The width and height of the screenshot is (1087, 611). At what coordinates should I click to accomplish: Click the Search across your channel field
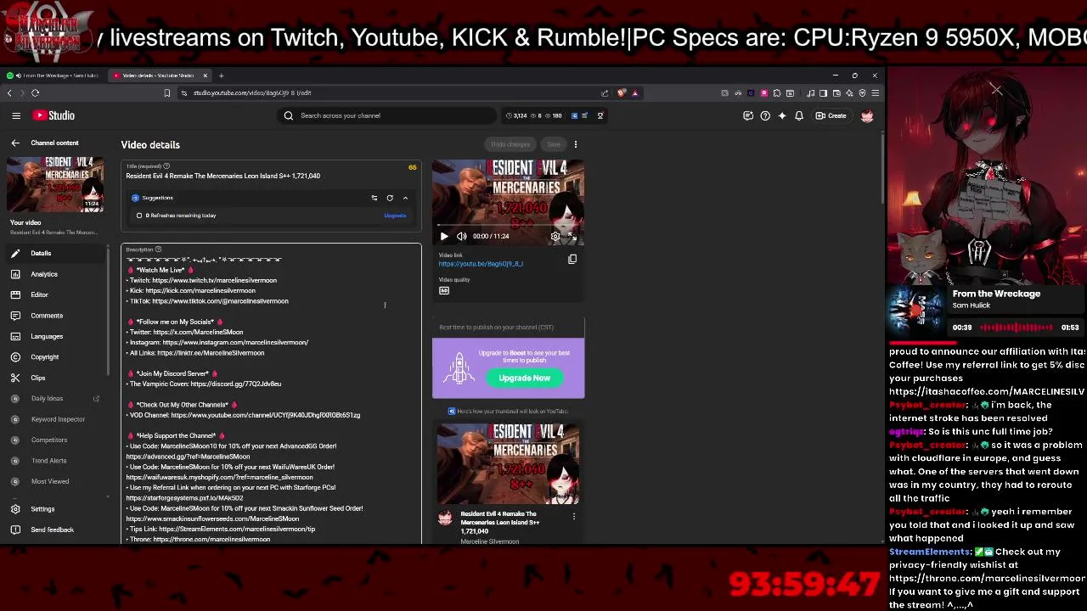388,115
